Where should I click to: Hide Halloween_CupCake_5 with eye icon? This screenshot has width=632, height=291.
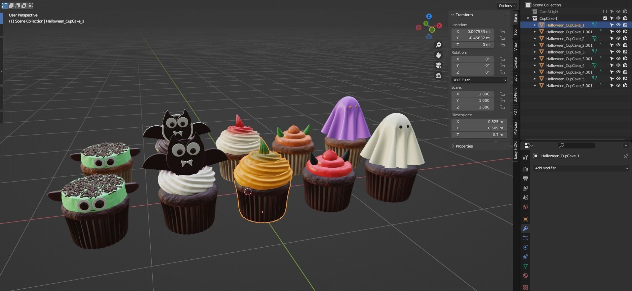(618, 79)
